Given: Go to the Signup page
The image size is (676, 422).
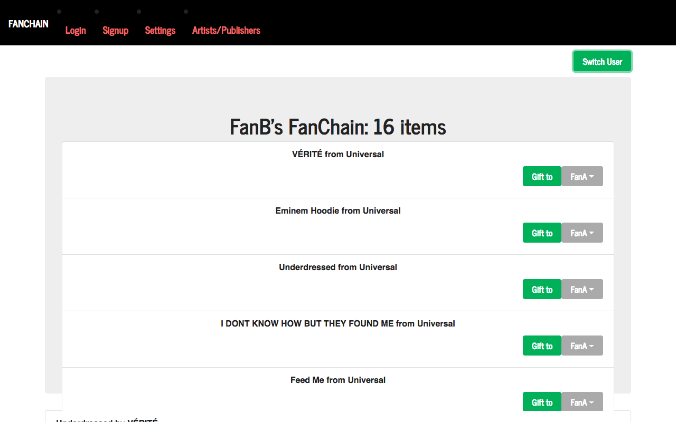Looking at the screenshot, I should point(116,31).
